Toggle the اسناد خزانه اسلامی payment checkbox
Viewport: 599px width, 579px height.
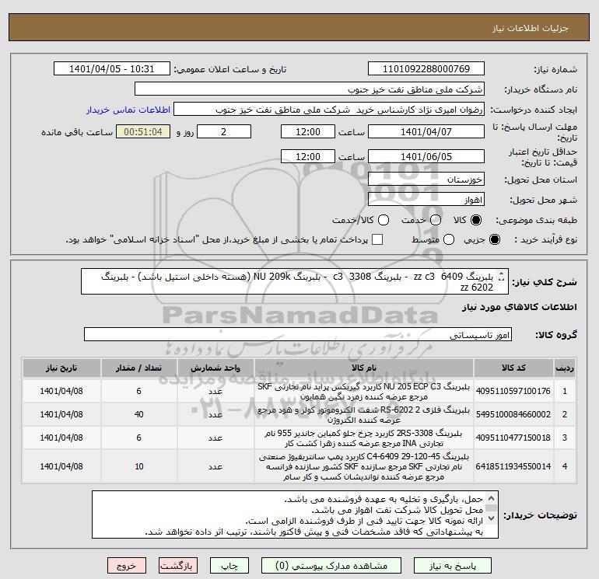point(377,239)
